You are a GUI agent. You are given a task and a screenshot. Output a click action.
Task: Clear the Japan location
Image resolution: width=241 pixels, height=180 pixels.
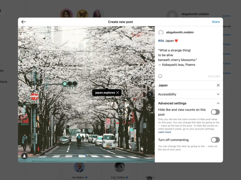point(218,85)
